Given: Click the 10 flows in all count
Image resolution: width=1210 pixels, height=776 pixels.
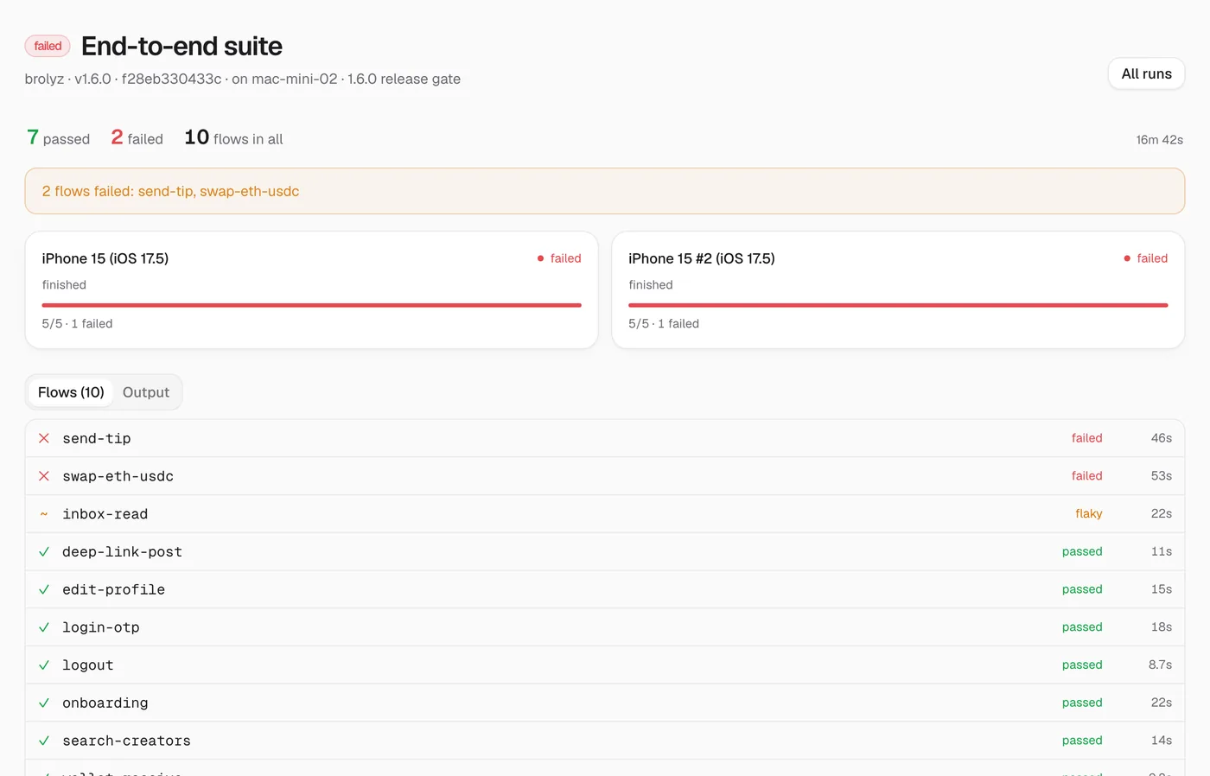Looking at the screenshot, I should (x=233, y=138).
